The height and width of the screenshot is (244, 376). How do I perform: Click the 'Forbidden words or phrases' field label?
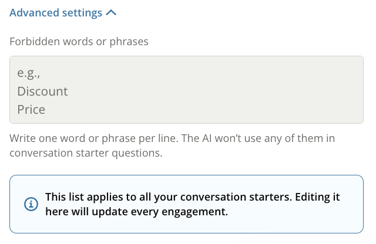pyautogui.click(x=79, y=42)
